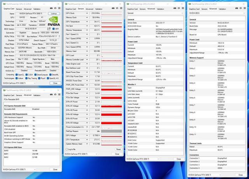249x179 pixels.
Task: Click Close button in Sensors window
Action: (117, 154)
